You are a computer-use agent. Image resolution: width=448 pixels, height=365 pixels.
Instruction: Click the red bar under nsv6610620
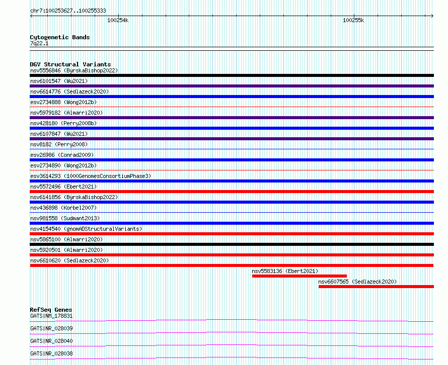[232, 265]
